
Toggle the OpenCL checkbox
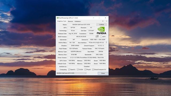(69, 69)
